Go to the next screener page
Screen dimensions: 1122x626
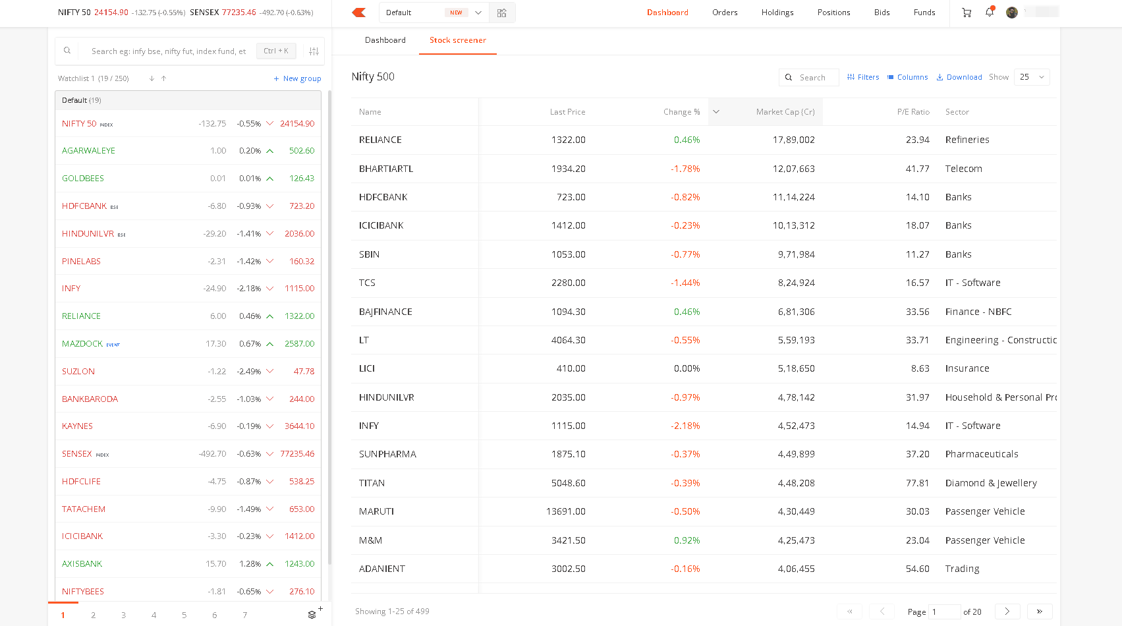1007,612
